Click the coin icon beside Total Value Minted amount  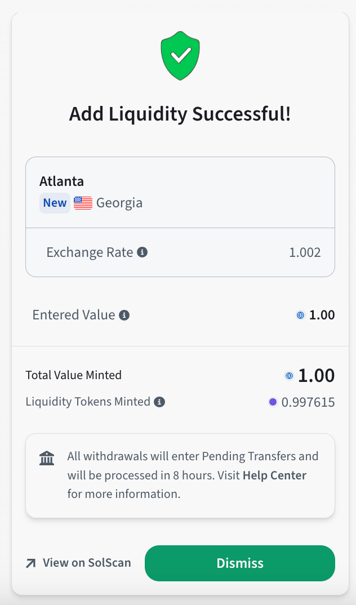tap(289, 375)
